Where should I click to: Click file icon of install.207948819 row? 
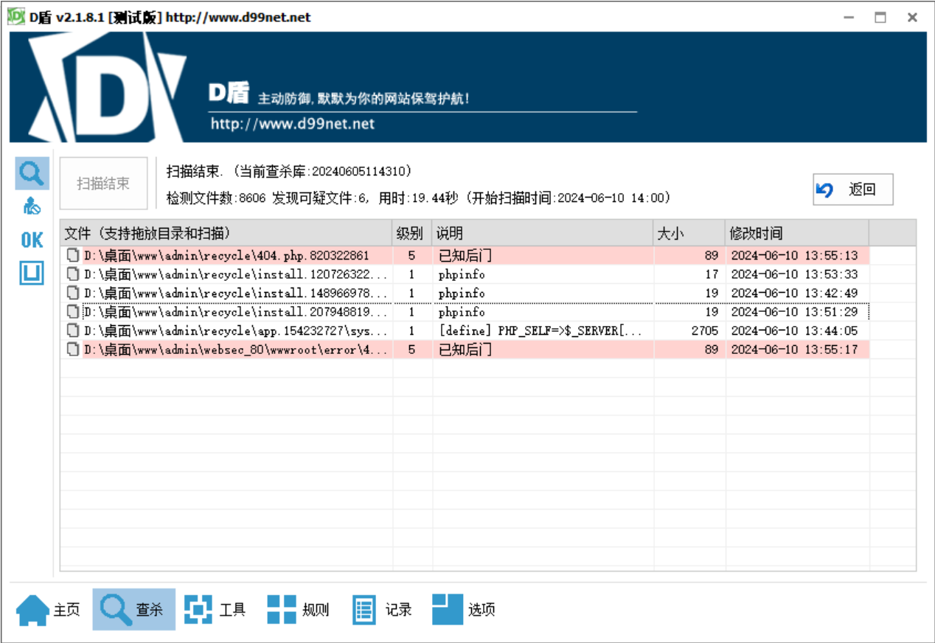point(73,312)
